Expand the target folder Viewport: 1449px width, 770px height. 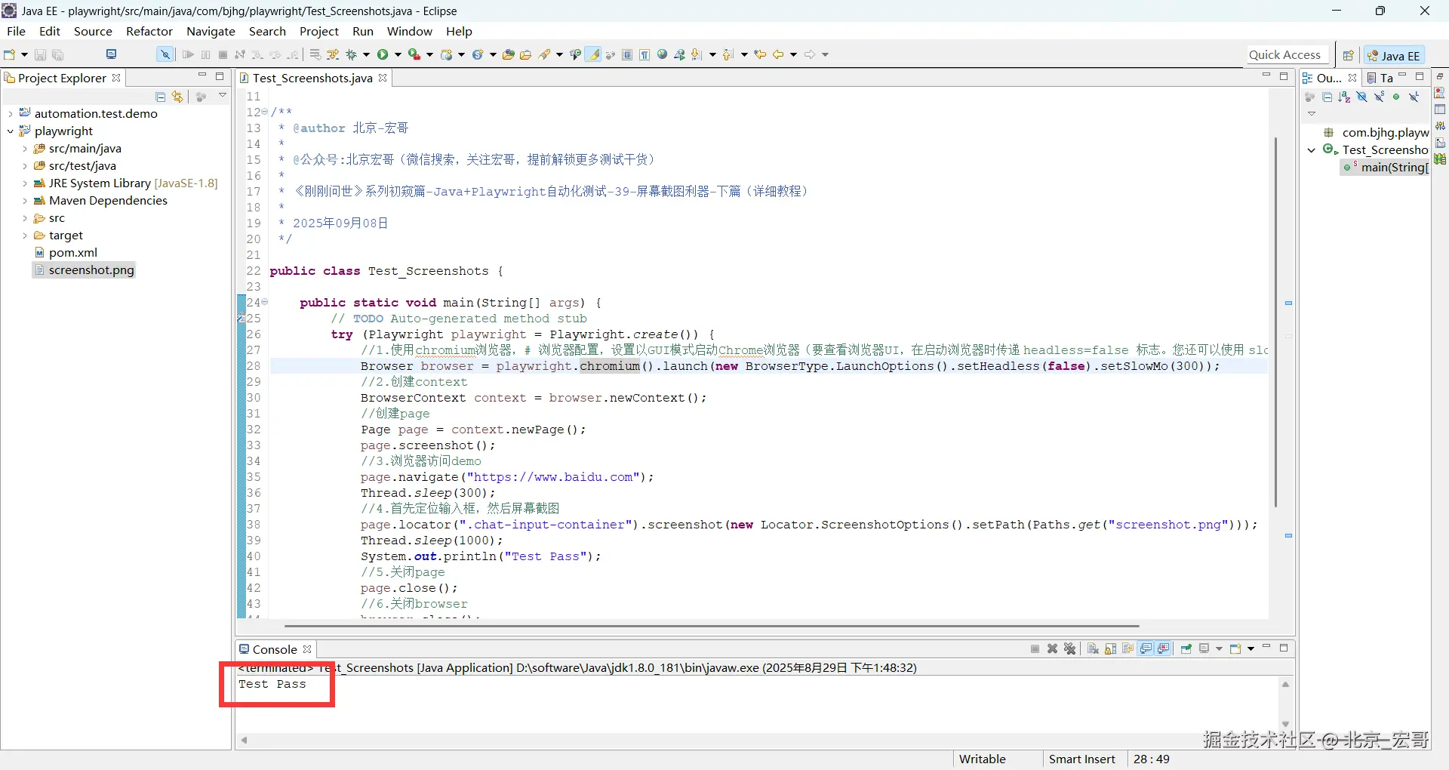(x=24, y=236)
